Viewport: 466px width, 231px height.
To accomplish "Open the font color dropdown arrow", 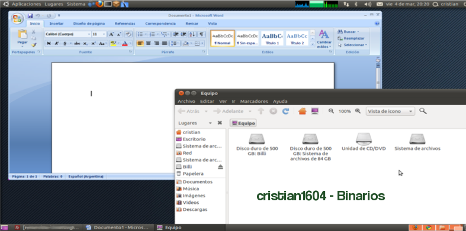I will click(131, 44).
